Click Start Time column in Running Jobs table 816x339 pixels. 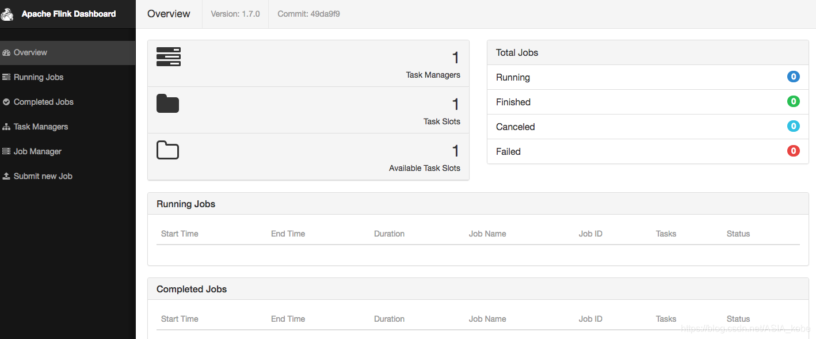(180, 234)
